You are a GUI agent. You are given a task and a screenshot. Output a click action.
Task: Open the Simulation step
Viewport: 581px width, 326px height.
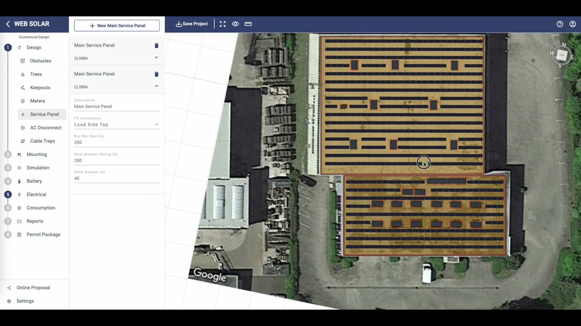pyautogui.click(x=38, y=168)
